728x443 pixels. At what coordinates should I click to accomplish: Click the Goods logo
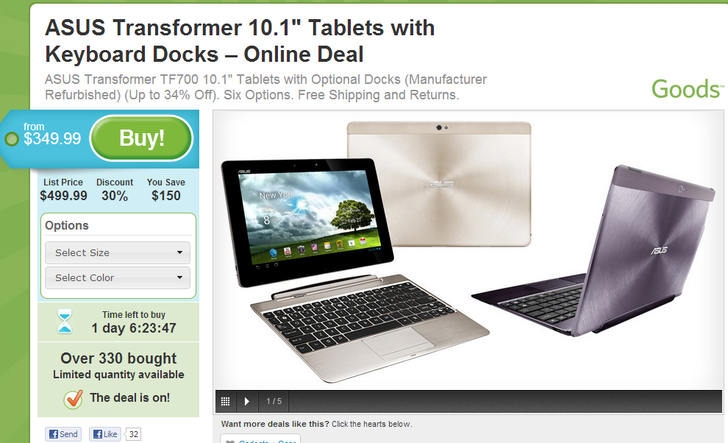[x=687, y=89]
